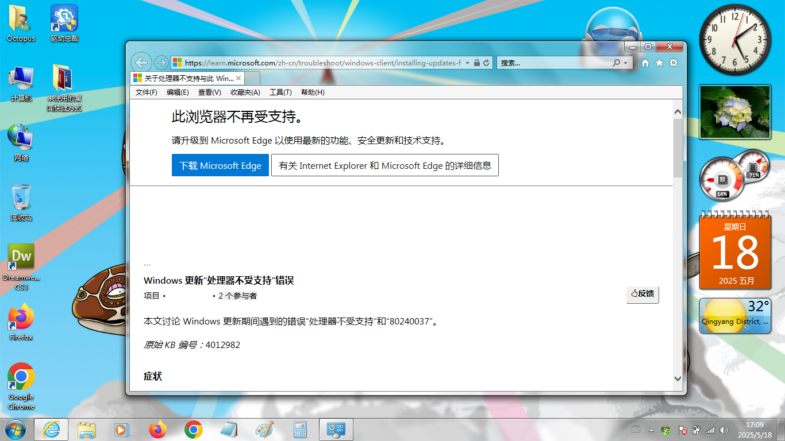Screen dimensions: 785x441
Task: Open the media player taskbar icon
Action: (122, 430)
